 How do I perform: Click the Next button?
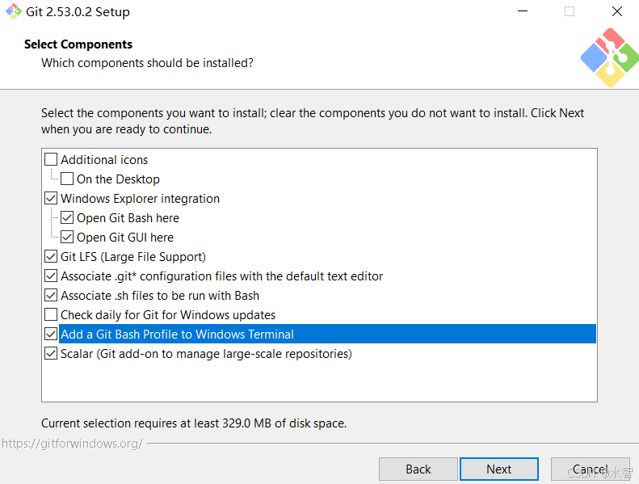[x=498, y=469]
